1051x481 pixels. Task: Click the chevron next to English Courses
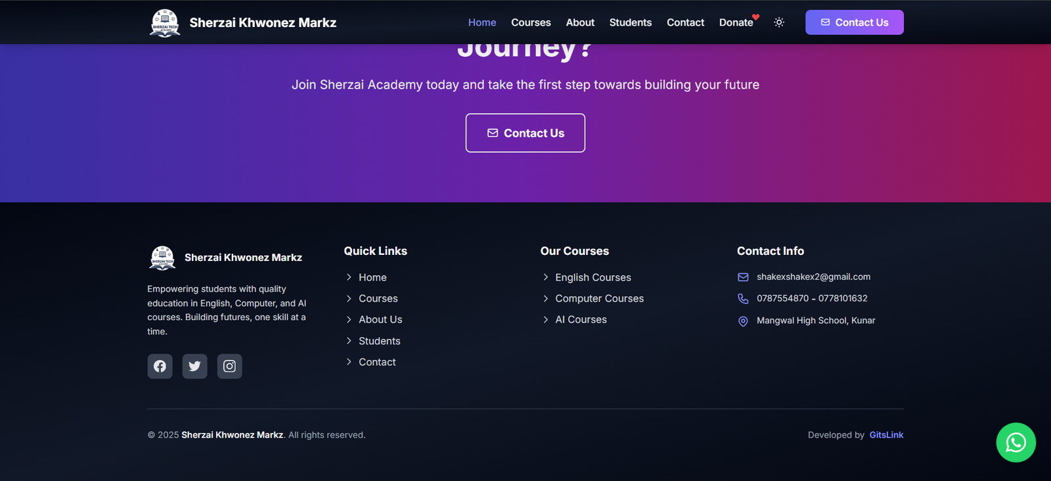click(x=545, y=277)
